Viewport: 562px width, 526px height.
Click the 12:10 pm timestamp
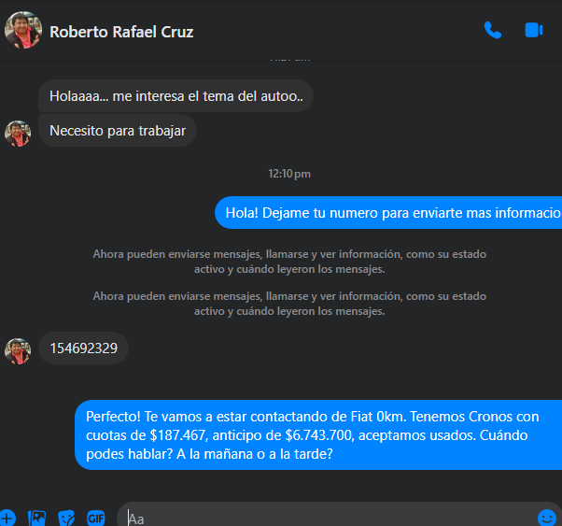[x=288, y=174]
